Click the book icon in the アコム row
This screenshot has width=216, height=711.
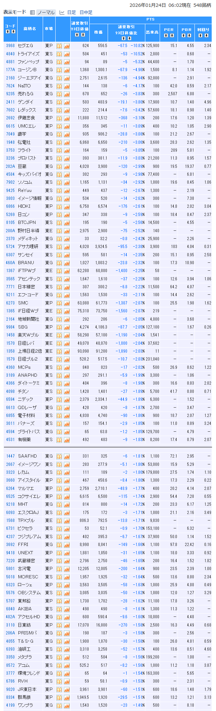pos(60,666)
